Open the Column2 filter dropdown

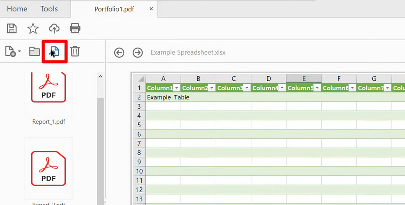tap(212, 88)
